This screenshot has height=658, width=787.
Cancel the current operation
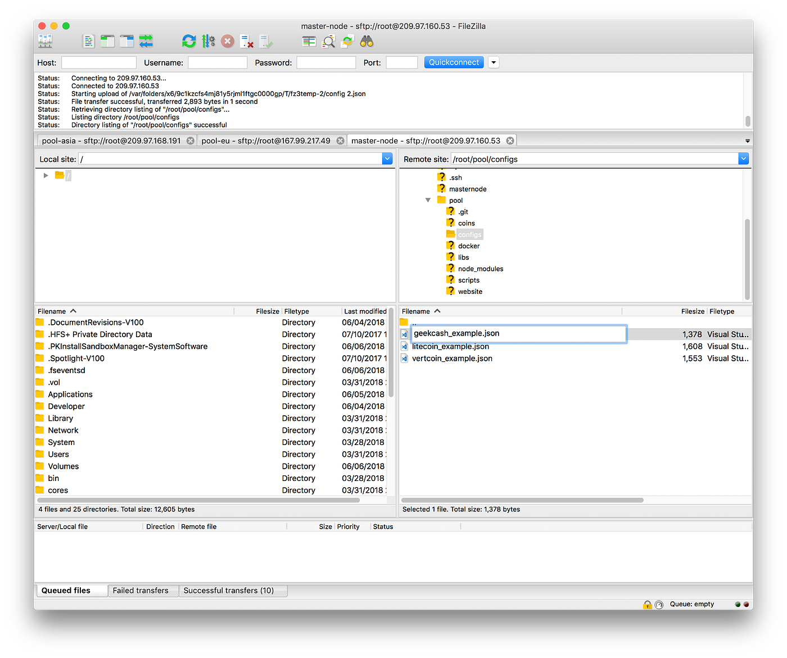click(227, 41)
